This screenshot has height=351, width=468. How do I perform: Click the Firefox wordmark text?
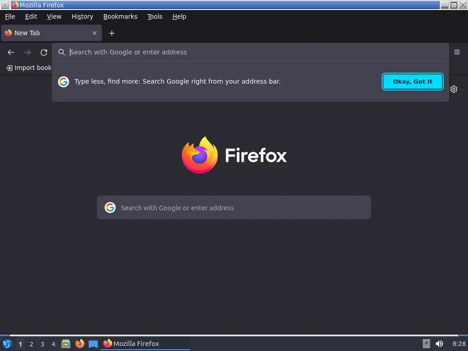point(256,155)
